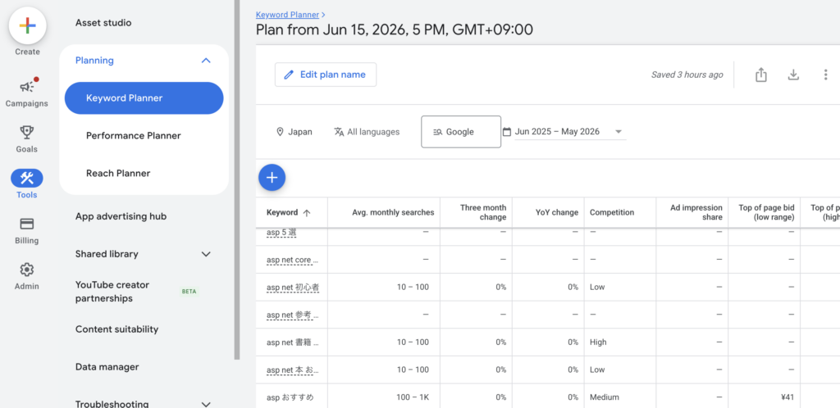Screen dimensions: 840x408
Task: Click the Keyword column sort arrow
Action: pyautogui.click(x=307, y=213)
